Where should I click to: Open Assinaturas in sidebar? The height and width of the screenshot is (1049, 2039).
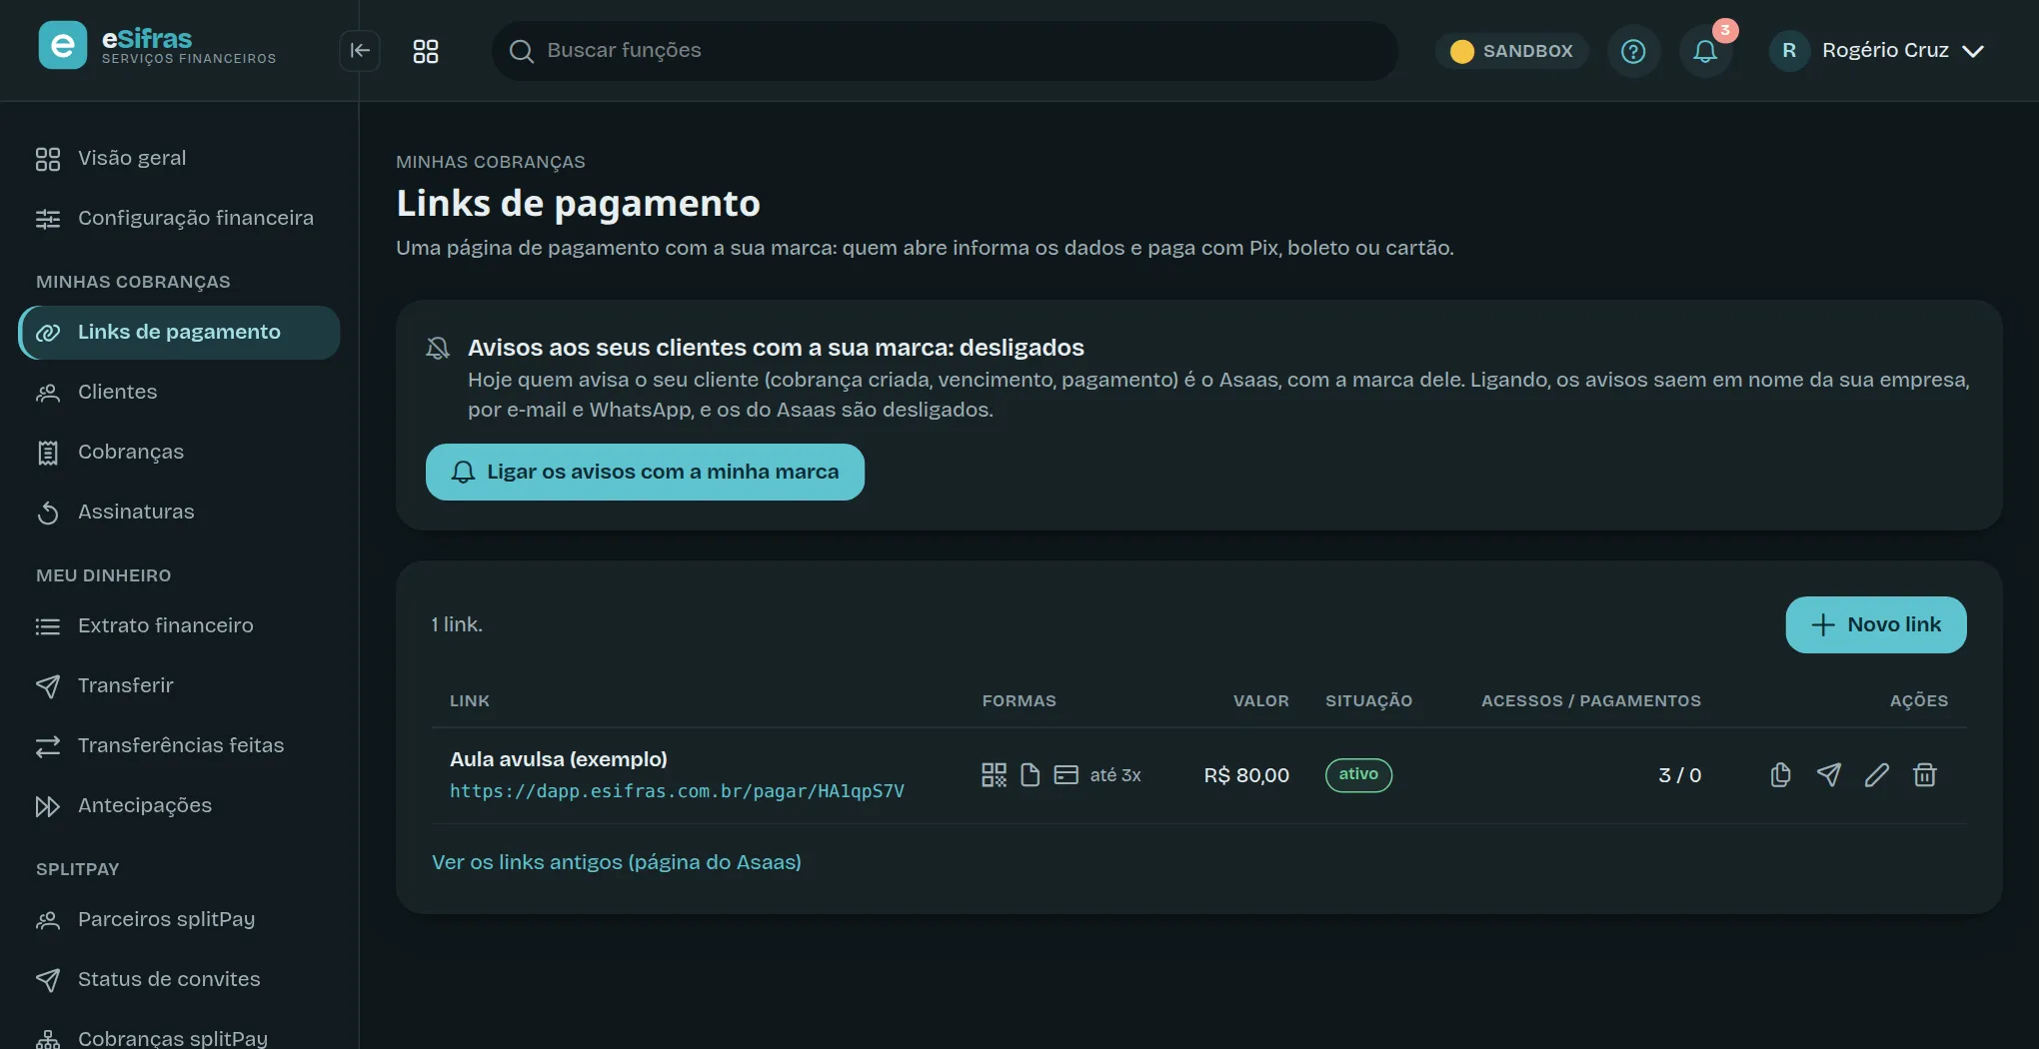point(179,513)
